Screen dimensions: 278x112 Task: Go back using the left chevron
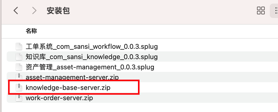pos(16,11)
